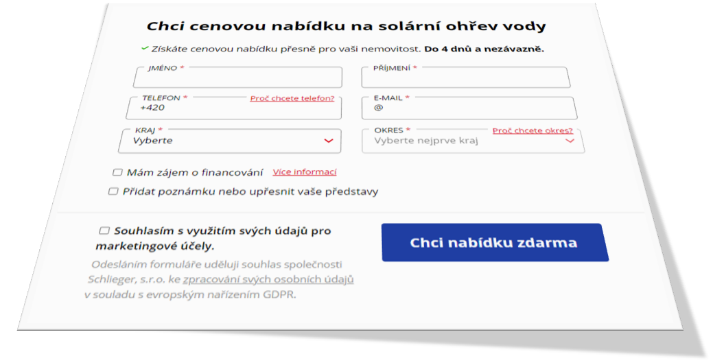The image size is (713, 363).
Task: Tick the Přidat poznámku checkbox
Action: (113, 191)
